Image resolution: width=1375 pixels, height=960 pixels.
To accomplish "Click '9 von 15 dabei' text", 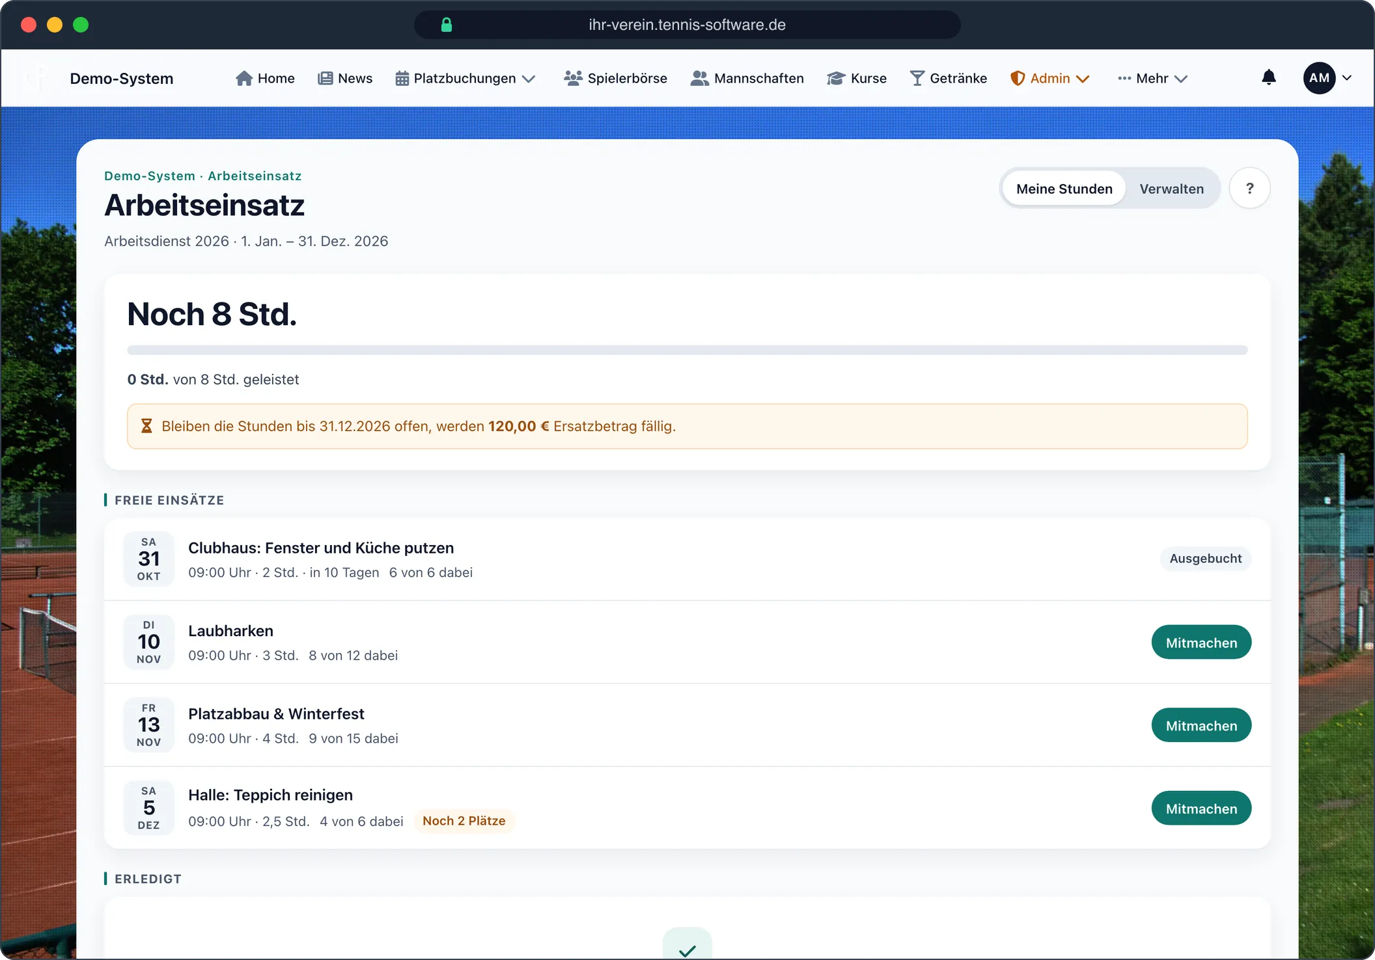I will pos(354,738).
